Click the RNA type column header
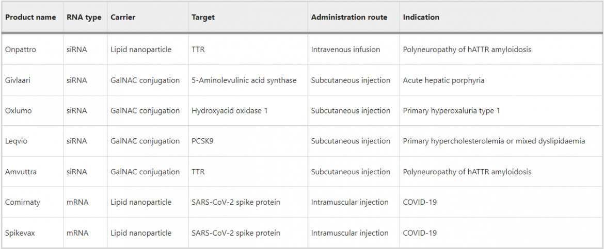The image size is (604, 249). tap(84, 18)
